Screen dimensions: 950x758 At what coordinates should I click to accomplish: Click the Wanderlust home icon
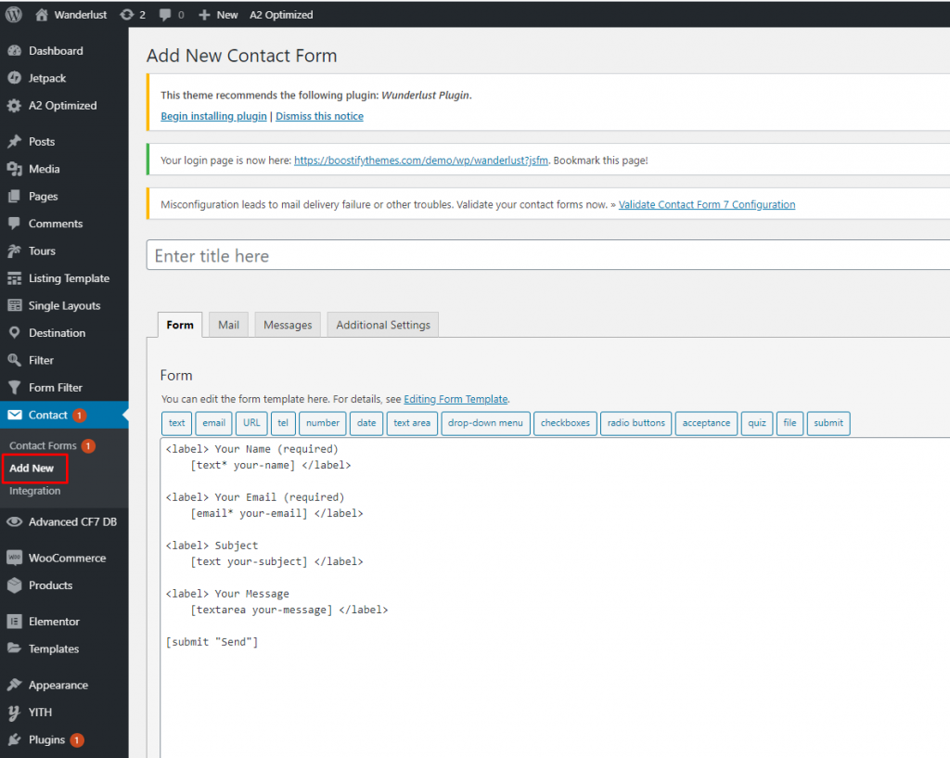(41, 15)
